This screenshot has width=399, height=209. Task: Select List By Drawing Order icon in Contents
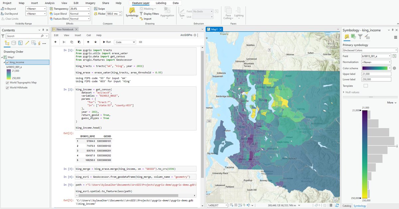(x=7, y=43)
